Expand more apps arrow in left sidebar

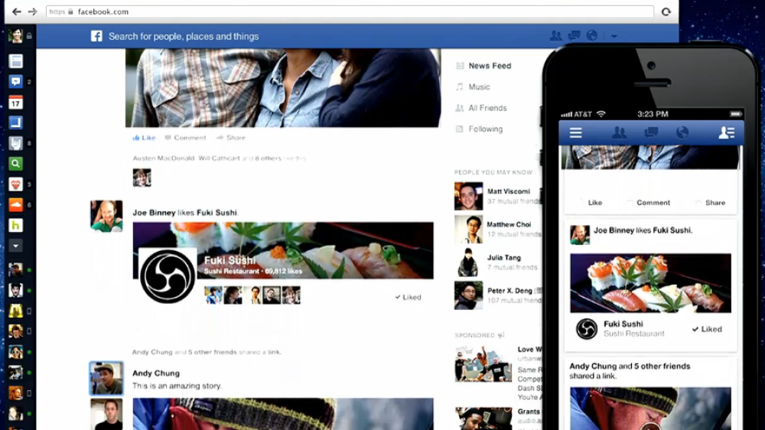[15, 246]
